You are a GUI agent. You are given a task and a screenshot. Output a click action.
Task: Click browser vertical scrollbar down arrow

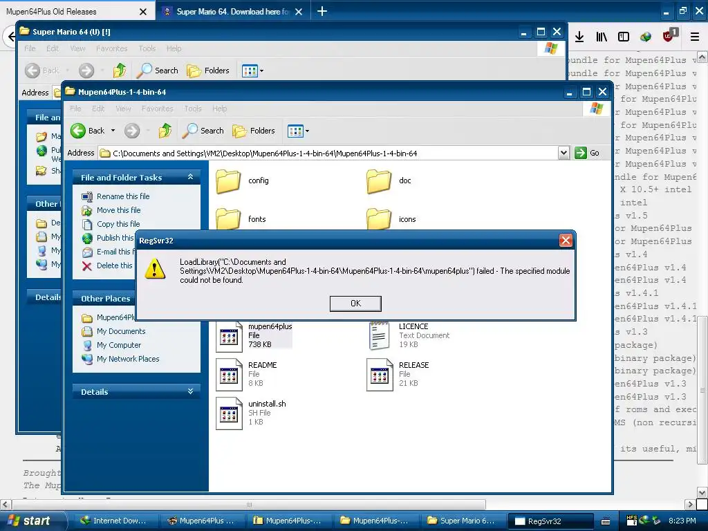click(x=702, y=492)
